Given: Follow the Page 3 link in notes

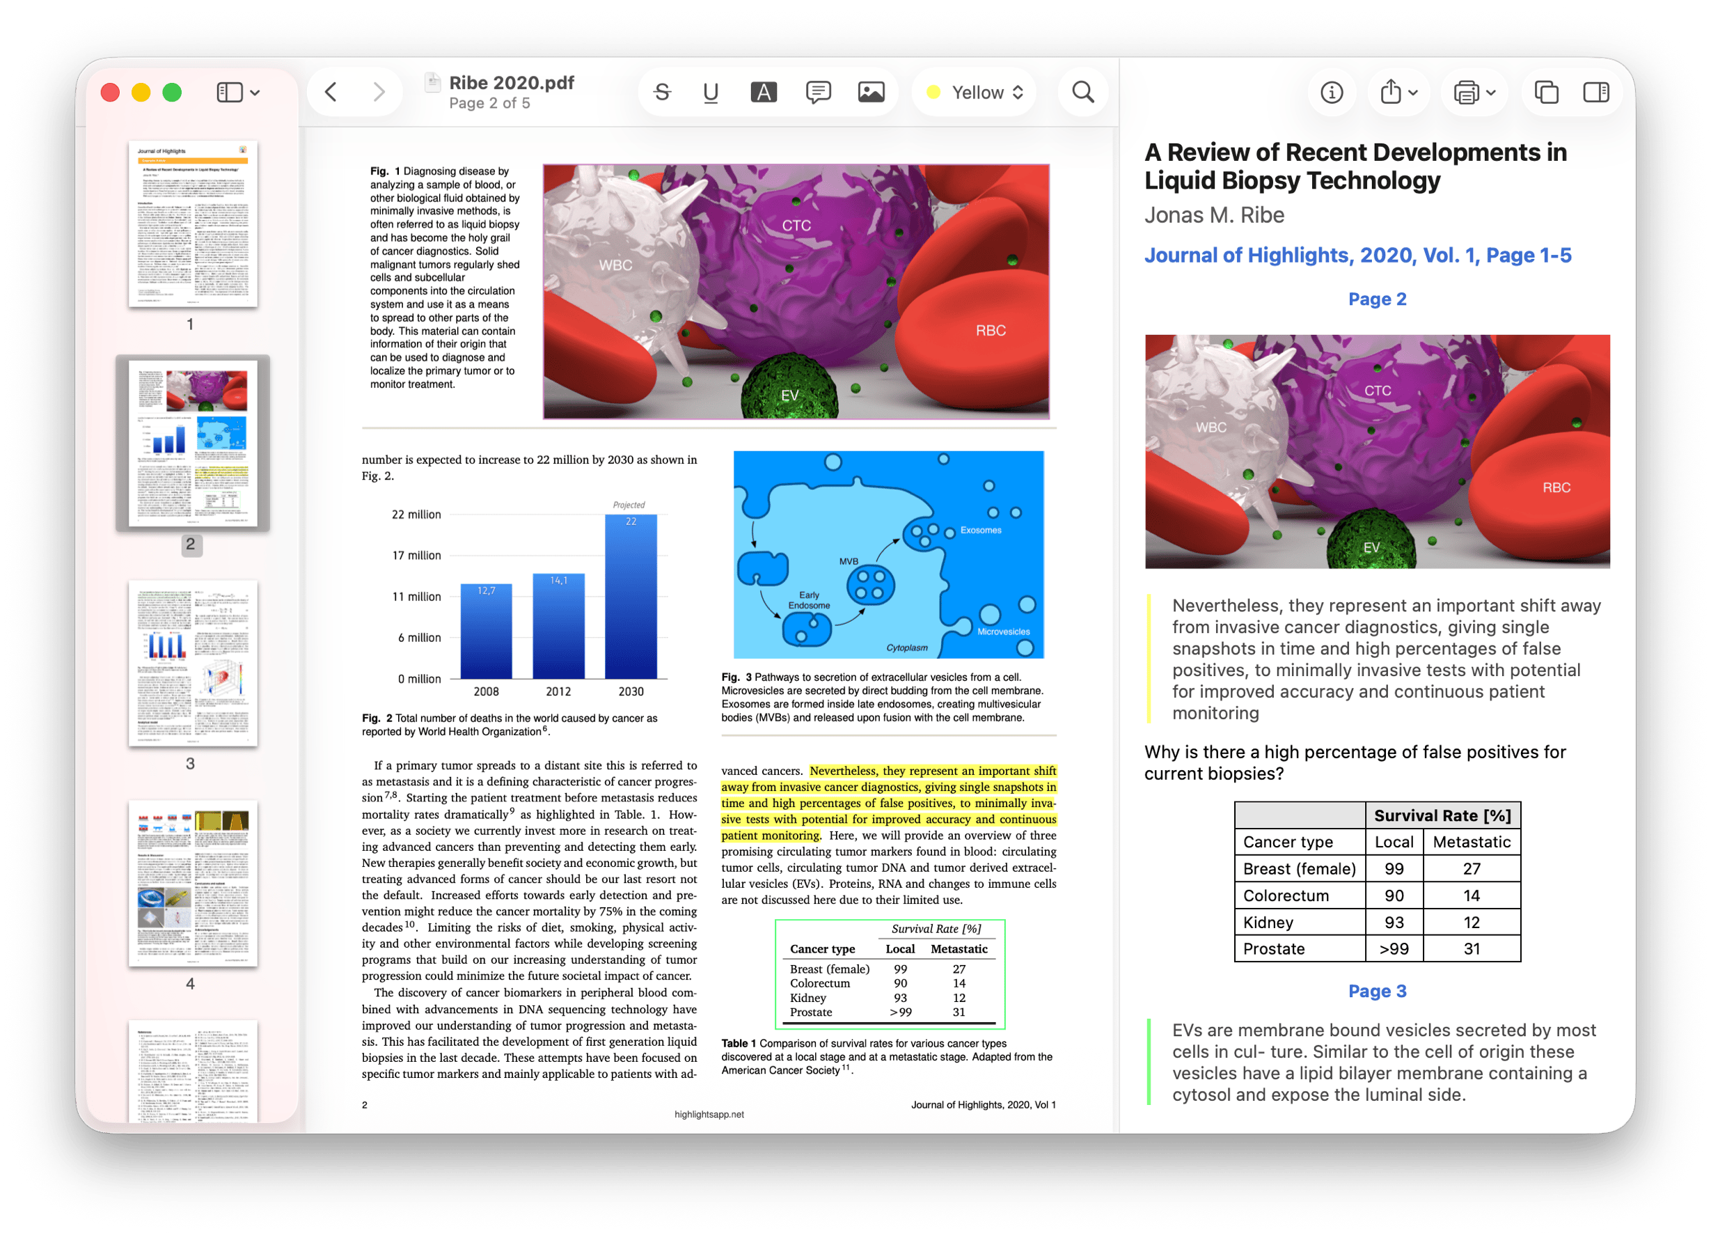Looking at the screenshot, I should pos(1378,991).
